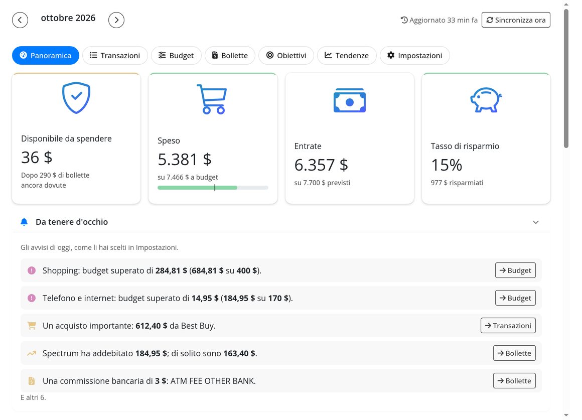
Task: Collapse the Da tenere d'occhio section
Action: pyautogui.click(x=536, y=222)
